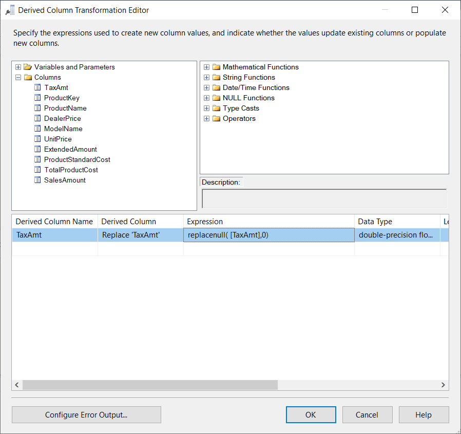
Task: Click the Operators folder icon
Action: [216, 118]
